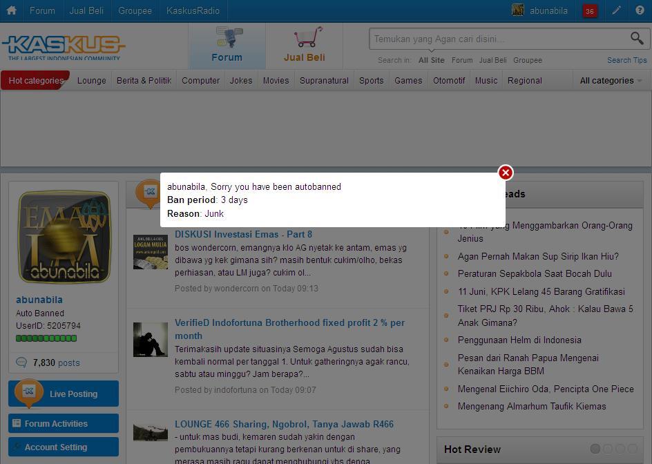
Task: Click the silhouette thumbnail of Indofortuna thread
Action: click(150, 340)
